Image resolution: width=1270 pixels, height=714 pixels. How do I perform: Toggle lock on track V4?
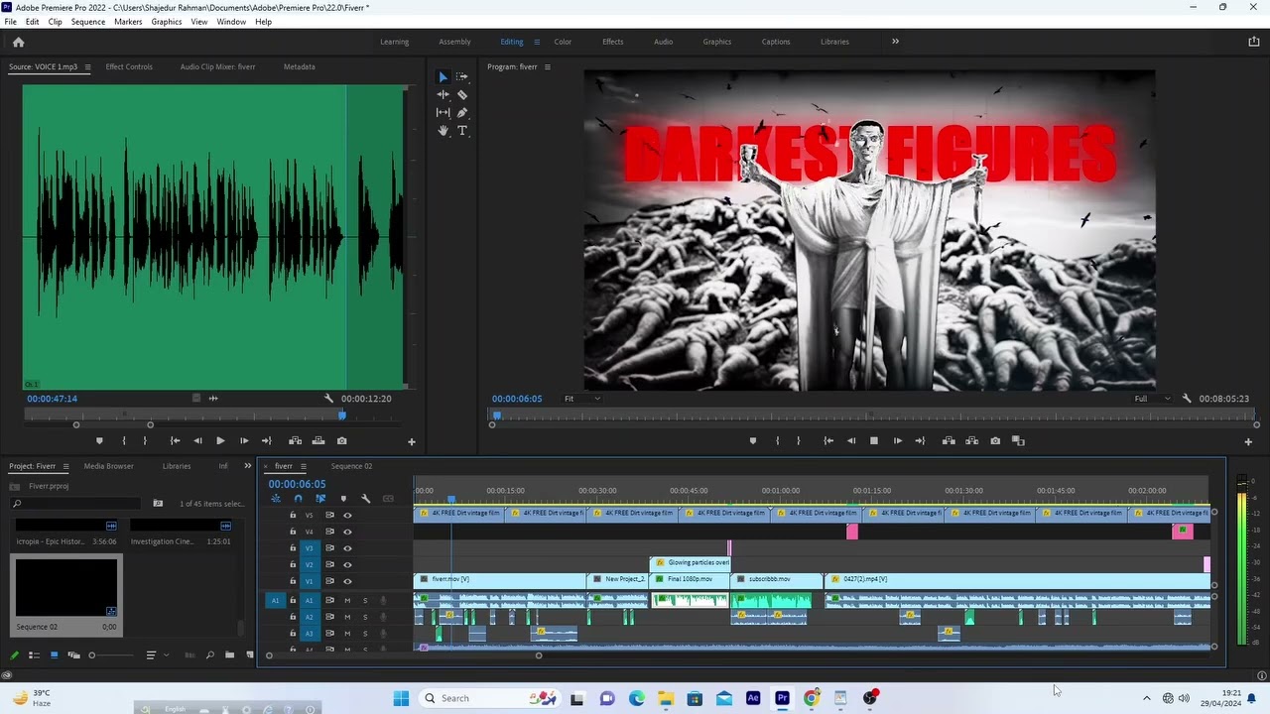(x=293, y=532)
